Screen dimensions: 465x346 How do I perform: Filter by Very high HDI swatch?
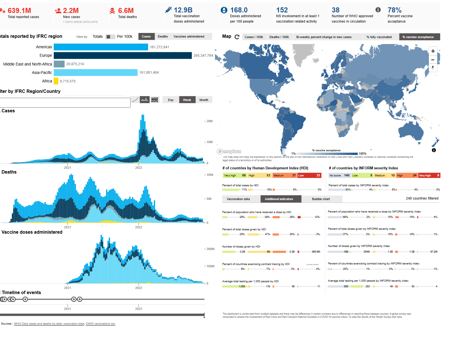click(x=235, y=175)
